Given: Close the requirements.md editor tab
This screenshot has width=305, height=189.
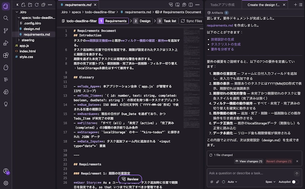Looking at the screenshot, I should pyautogui.click(x=95, y=5).
